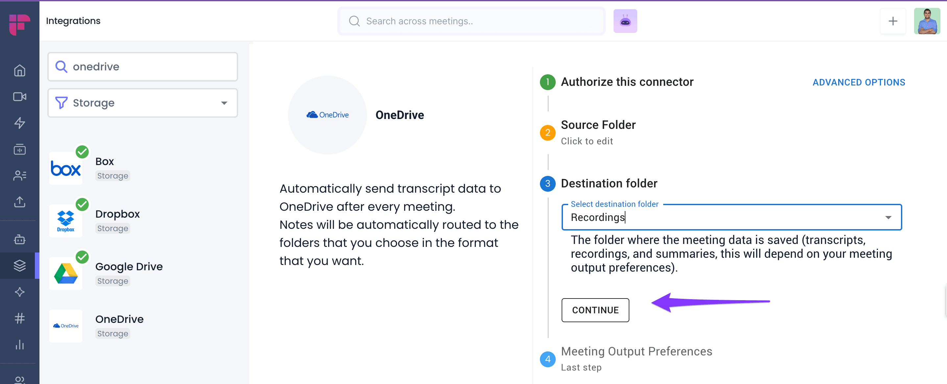Click the large OneDrive logo circle
Screen dimensions: 947x384
click(x=327, y=115)
